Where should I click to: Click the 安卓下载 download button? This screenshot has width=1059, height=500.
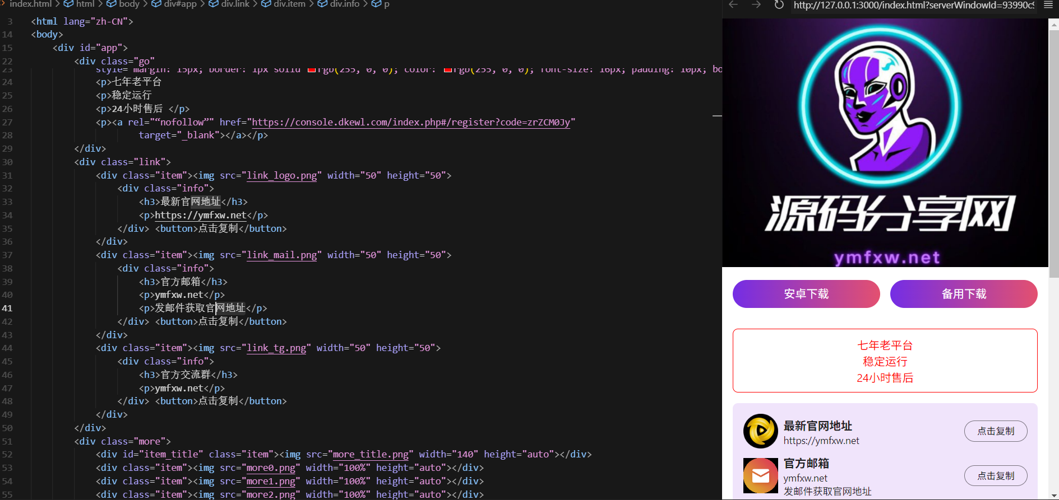[x=806, y=294]
